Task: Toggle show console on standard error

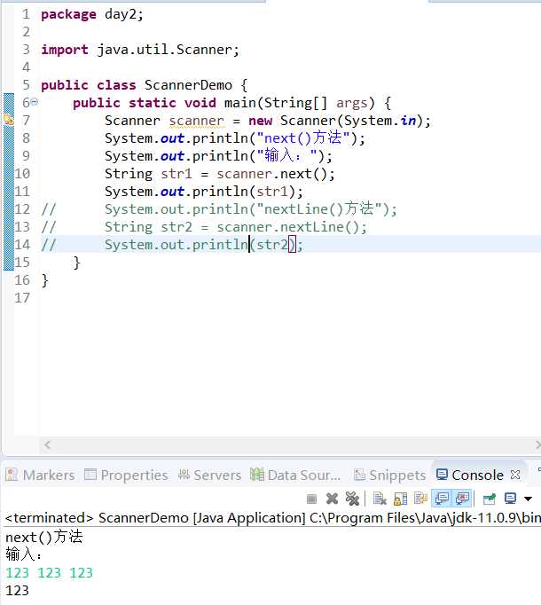Action: point(462,499)
